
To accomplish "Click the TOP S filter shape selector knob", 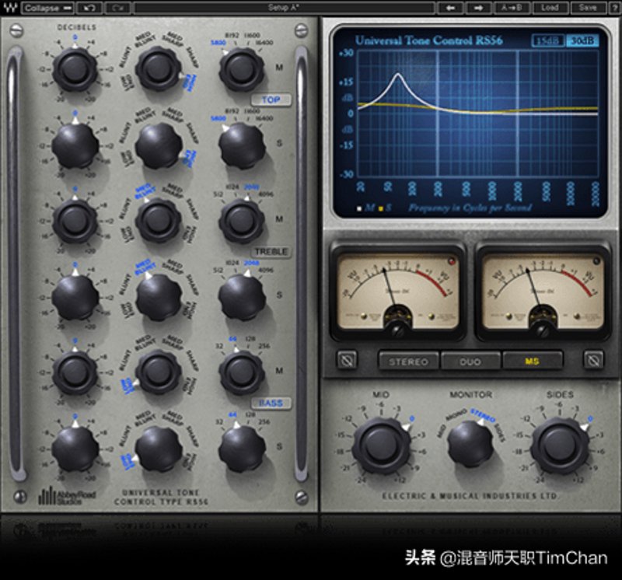I will (159, 145).
